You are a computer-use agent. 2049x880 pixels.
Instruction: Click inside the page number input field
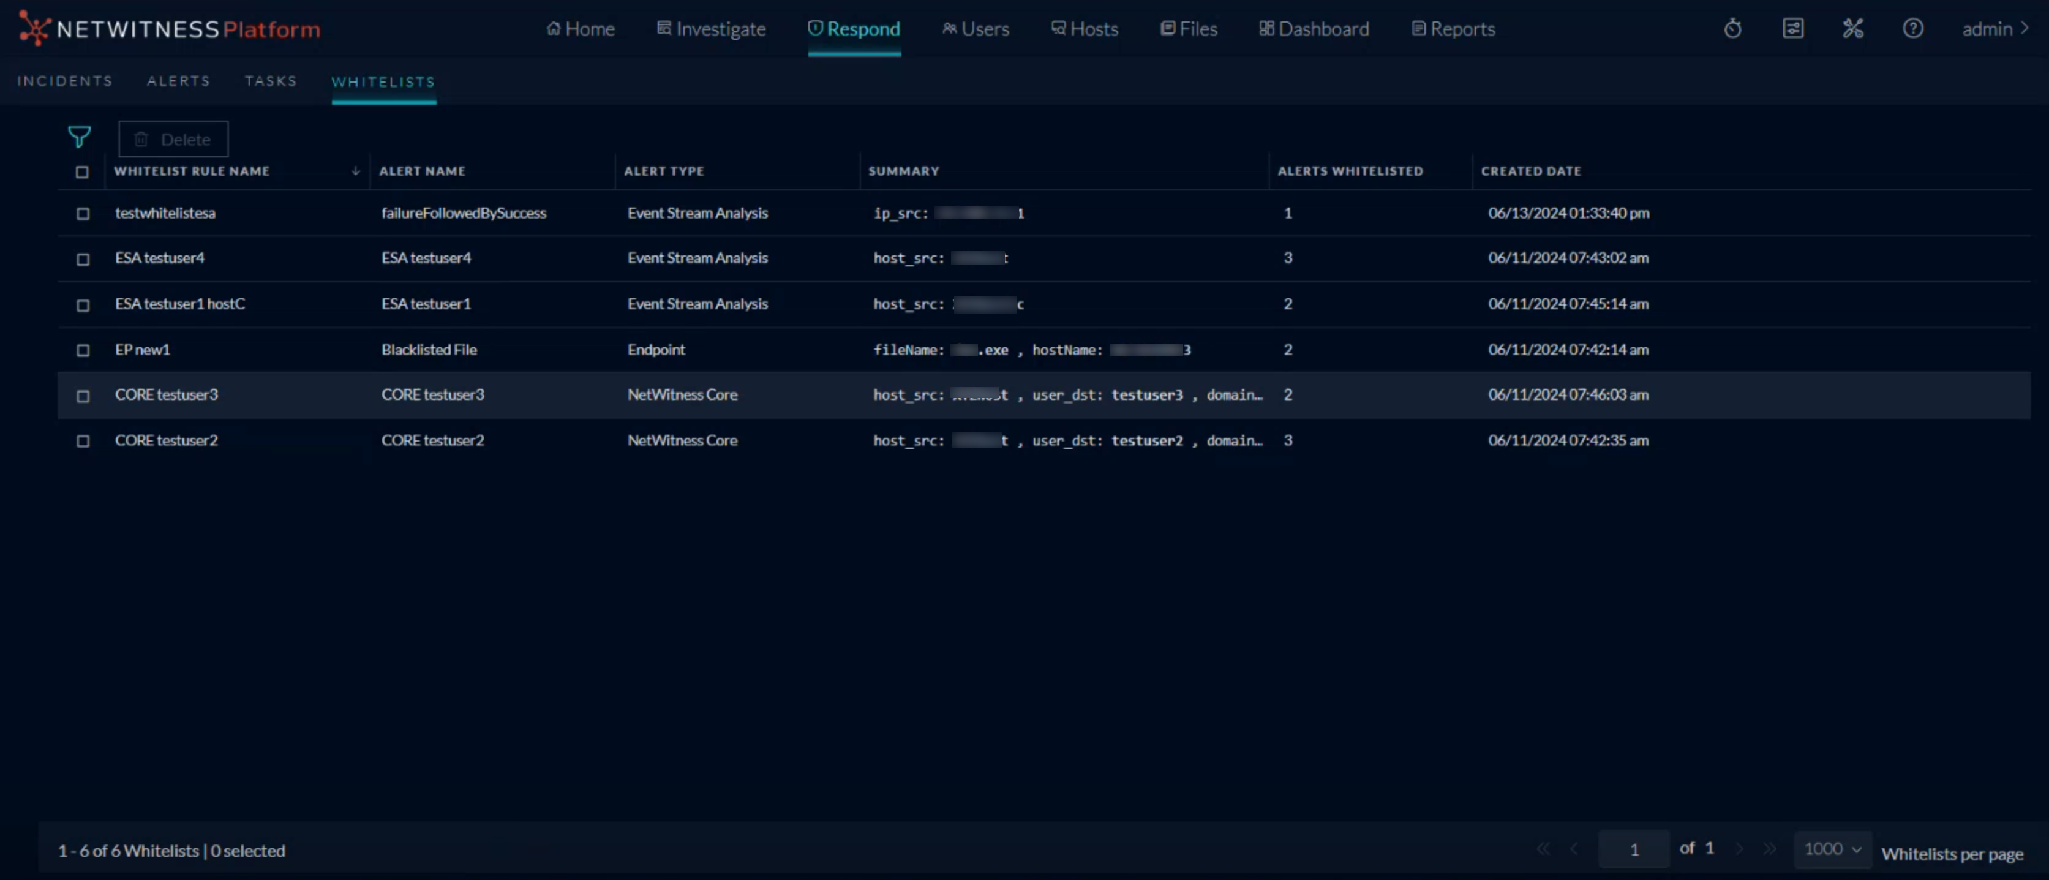(x=1634, y=848)
